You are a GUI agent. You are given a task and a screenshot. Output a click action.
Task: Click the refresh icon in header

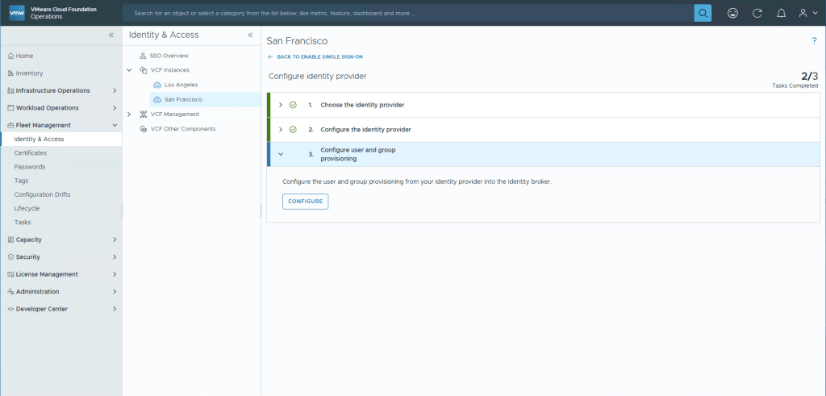(757, 13)
